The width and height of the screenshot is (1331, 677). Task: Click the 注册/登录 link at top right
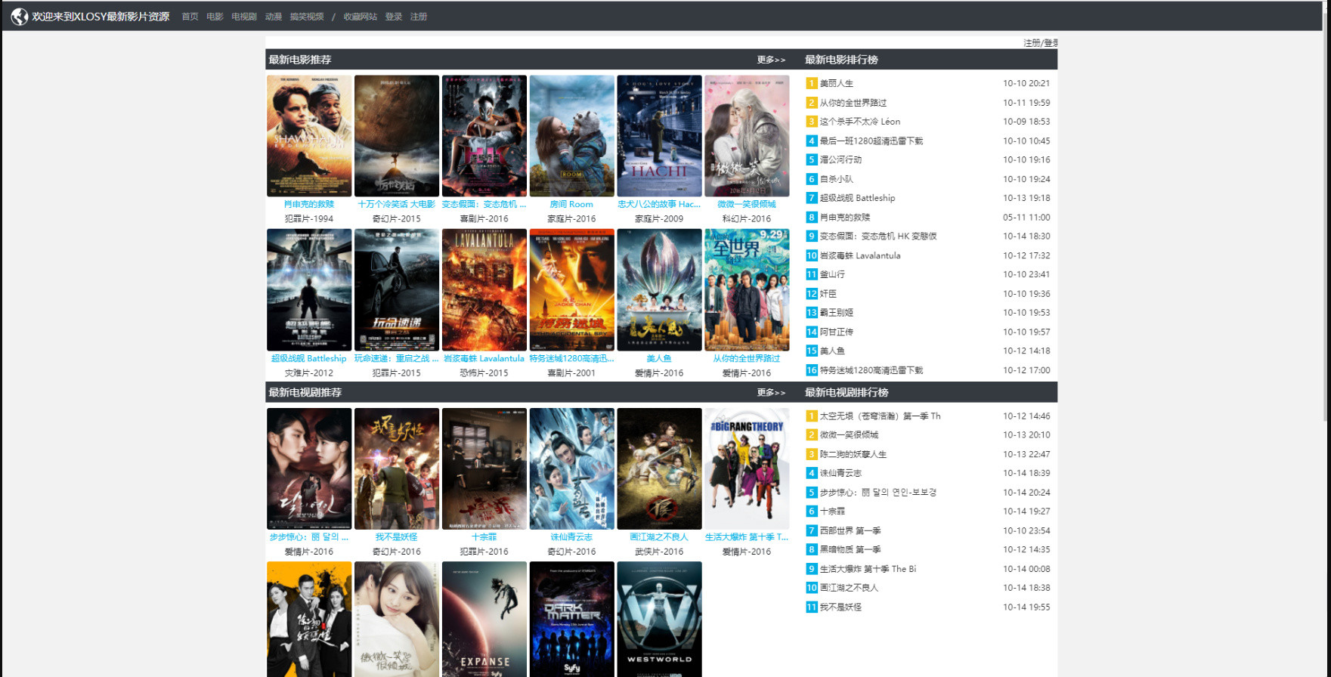(x=1041, y=43)
